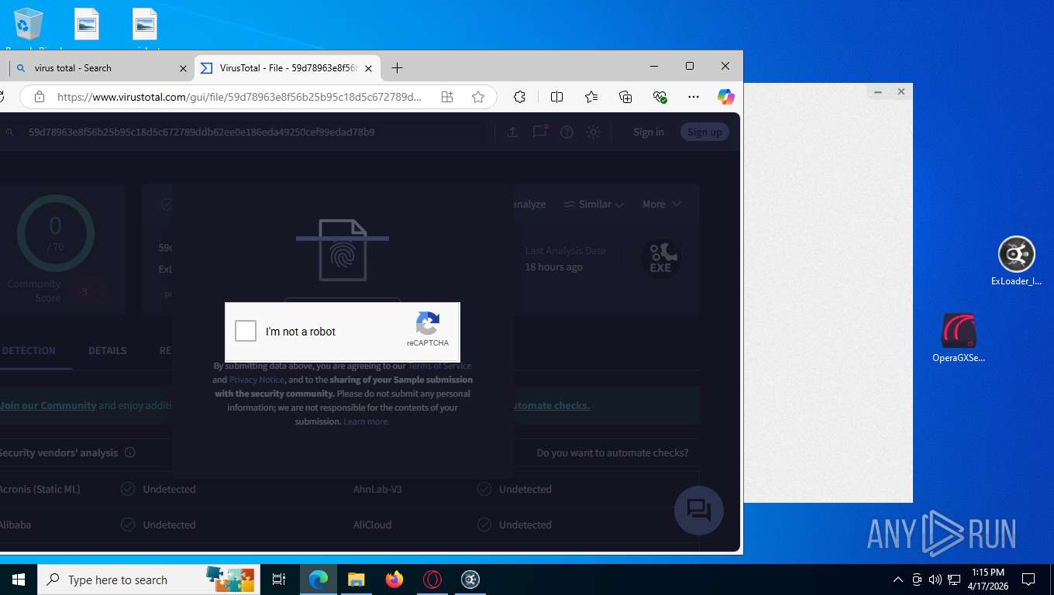The width and height of the screenshot is (1054, 595).
Task: Click the Sign up button
Action: tap(704, 132)
